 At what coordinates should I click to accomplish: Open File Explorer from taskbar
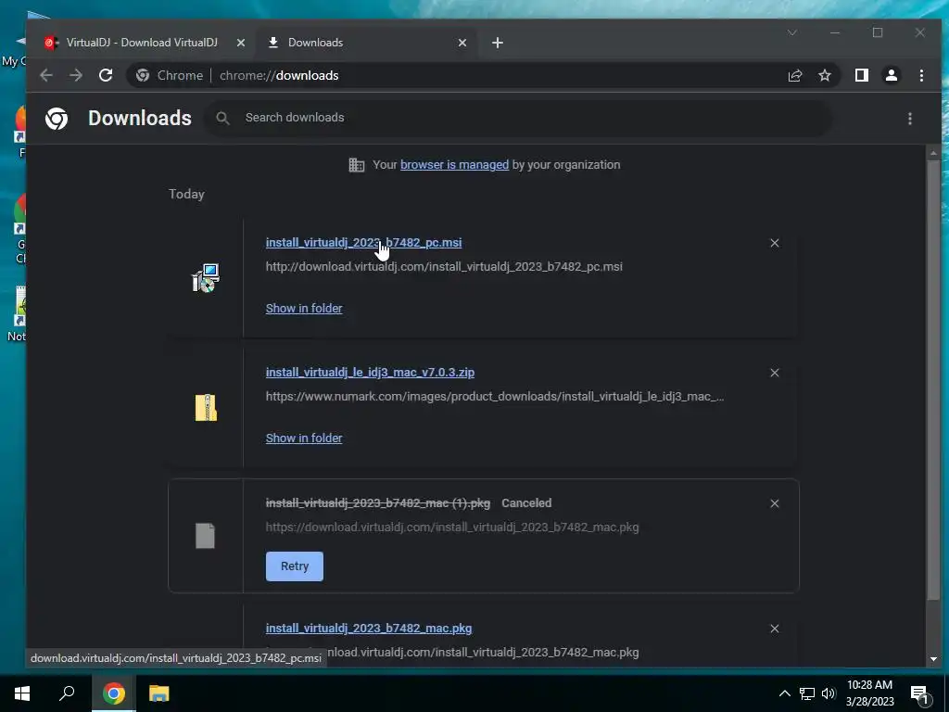pos(159,693)
